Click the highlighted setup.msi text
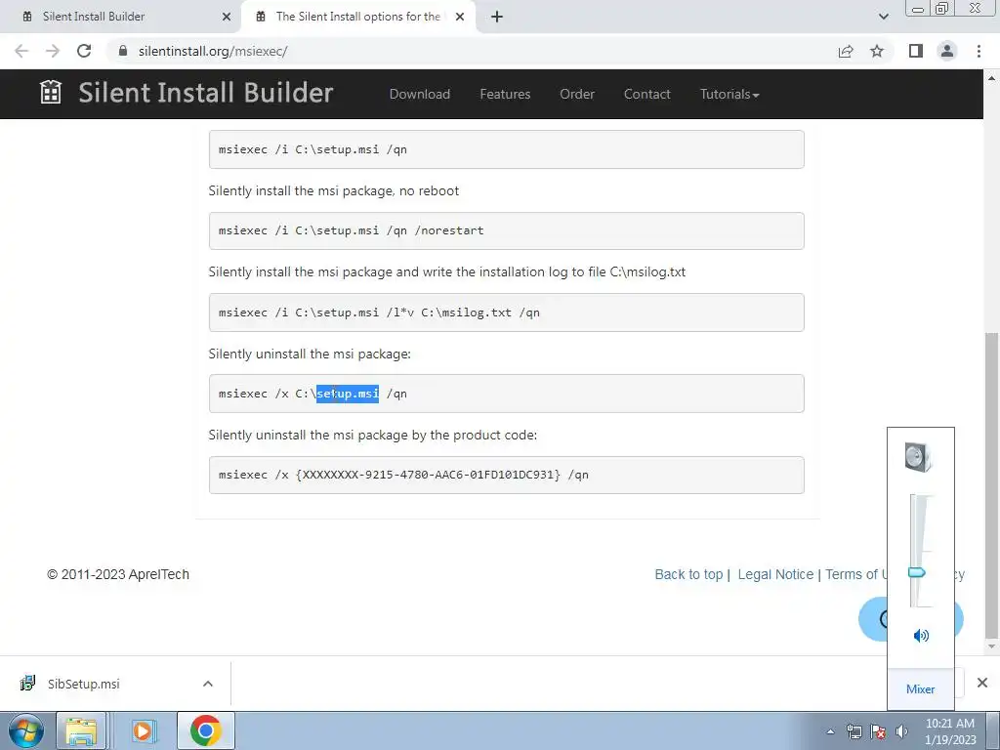The height and width of the screenshot is (750, 1000). click(348, 394)
